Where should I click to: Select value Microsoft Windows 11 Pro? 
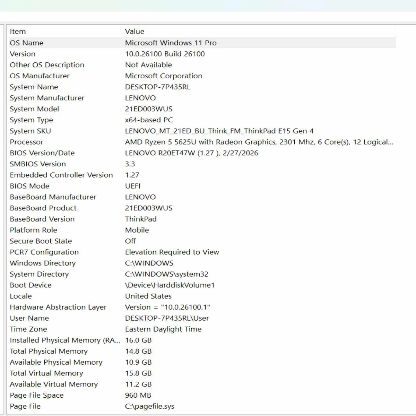tap(171, 43)
